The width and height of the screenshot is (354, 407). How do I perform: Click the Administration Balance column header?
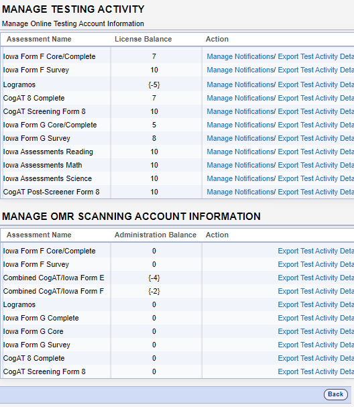coord(156,235)
